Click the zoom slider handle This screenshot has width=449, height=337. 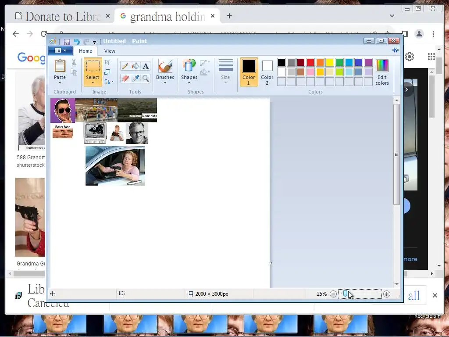346,294
